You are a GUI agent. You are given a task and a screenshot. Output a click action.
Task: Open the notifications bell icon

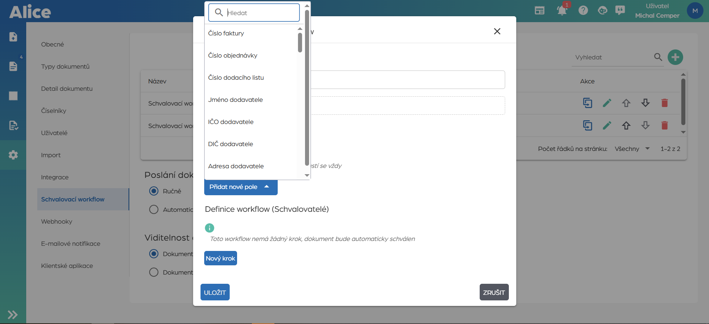pos(562,10)
